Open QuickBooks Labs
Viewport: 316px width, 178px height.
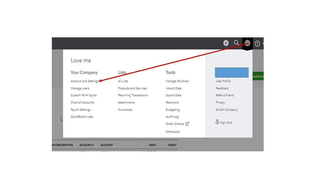pyautogui.click(x=82, y=117)
